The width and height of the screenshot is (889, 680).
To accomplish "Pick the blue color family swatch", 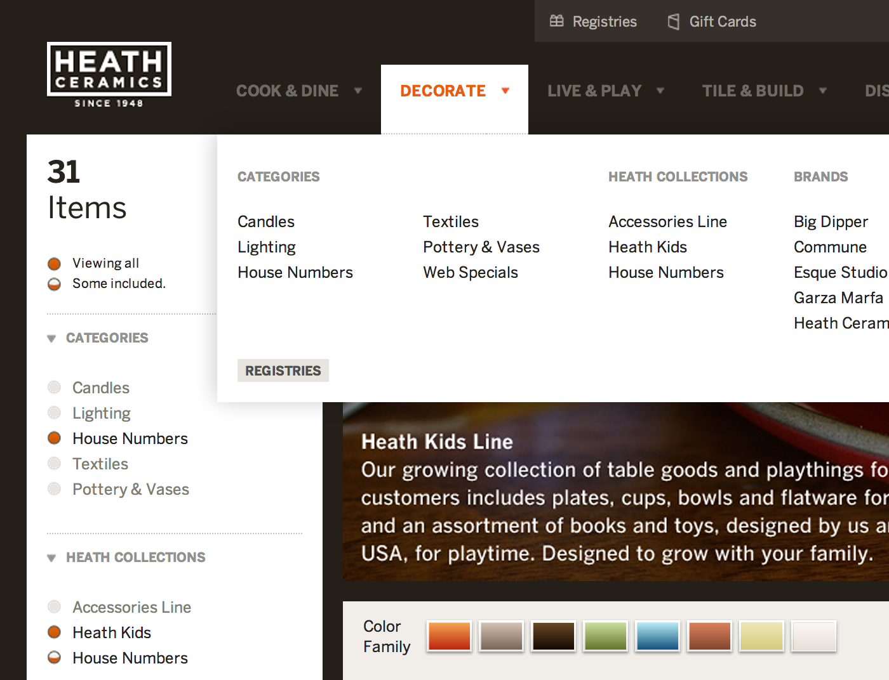I will click(658, 636).
